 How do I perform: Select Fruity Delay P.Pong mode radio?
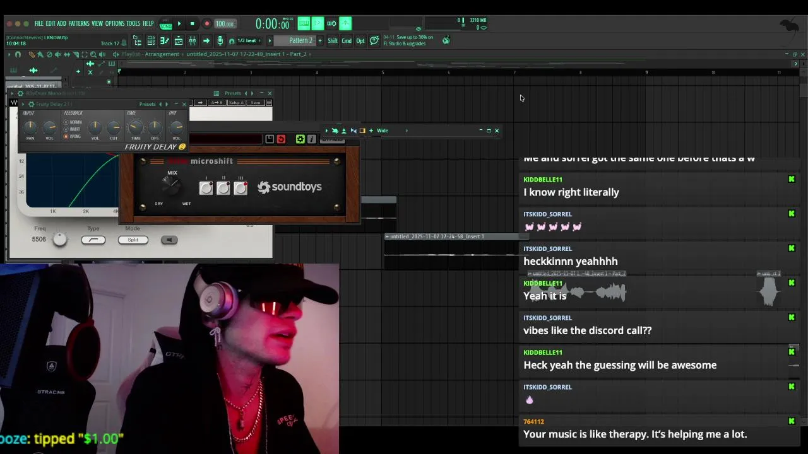66,136
